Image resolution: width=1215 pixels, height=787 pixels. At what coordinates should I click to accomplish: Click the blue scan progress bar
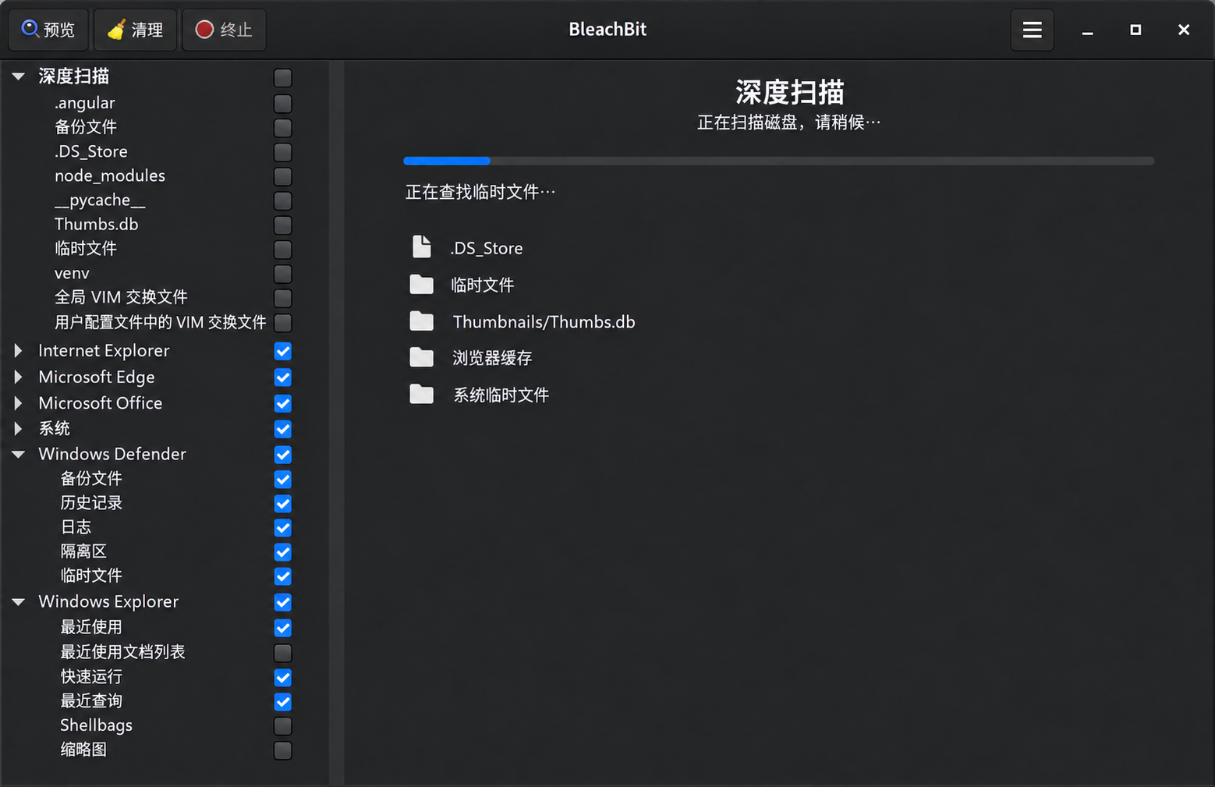click(447, 161)
